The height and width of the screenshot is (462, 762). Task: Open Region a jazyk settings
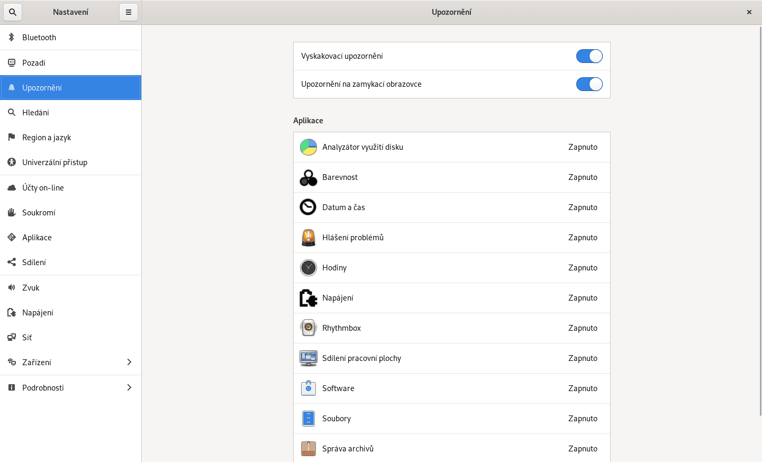47,138
